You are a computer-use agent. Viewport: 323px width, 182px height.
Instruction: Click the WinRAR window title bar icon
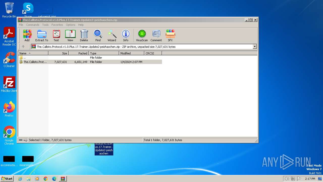[20, 20]
